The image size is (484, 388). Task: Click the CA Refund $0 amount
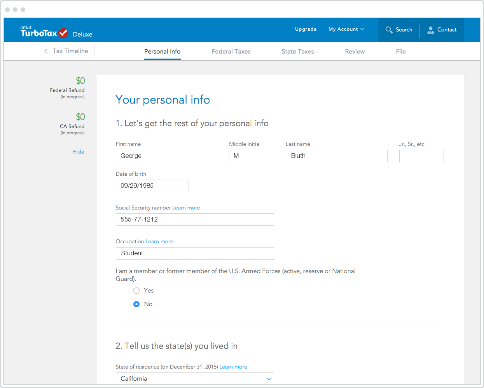pos(80,117)
